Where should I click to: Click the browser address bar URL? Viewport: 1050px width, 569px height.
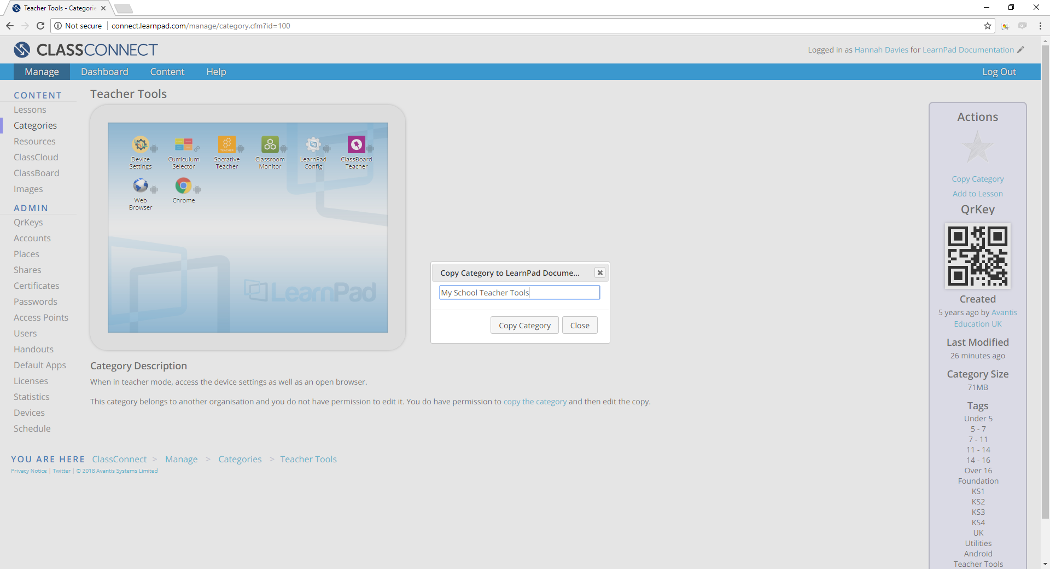201,26
